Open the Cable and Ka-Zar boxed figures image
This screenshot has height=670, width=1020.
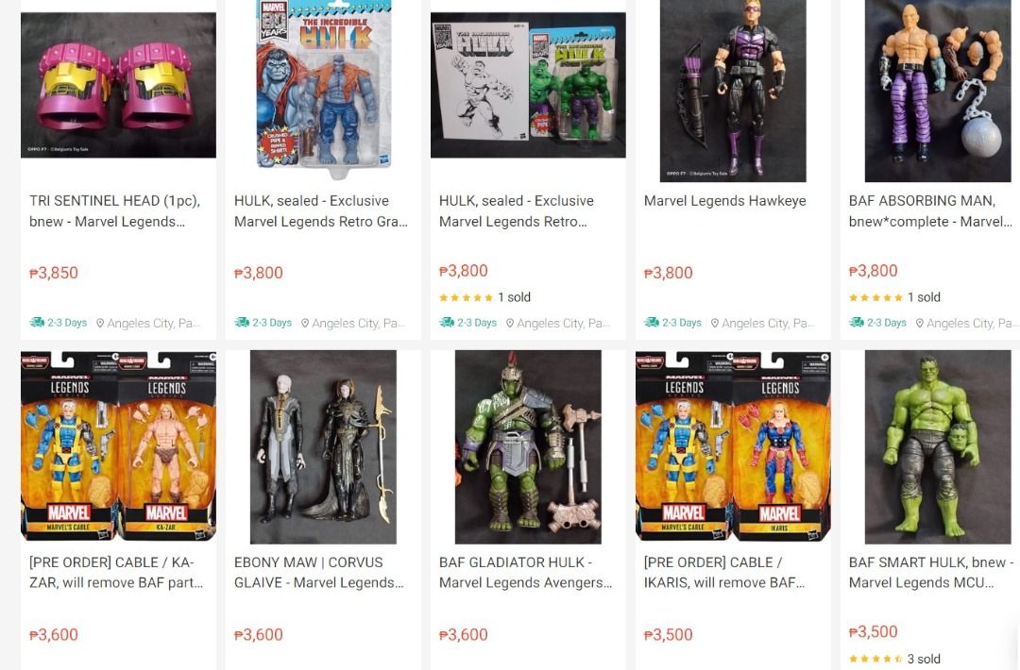pos(118,445)
